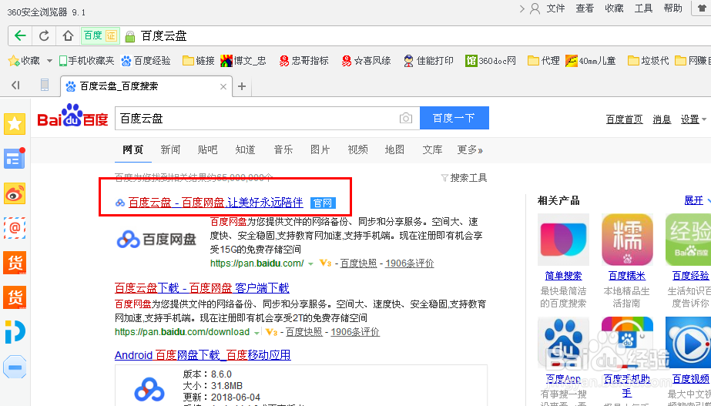Click the tab list back arrow icon
Image resolution: width=711 pixels, height=406 pixels.
16,86
